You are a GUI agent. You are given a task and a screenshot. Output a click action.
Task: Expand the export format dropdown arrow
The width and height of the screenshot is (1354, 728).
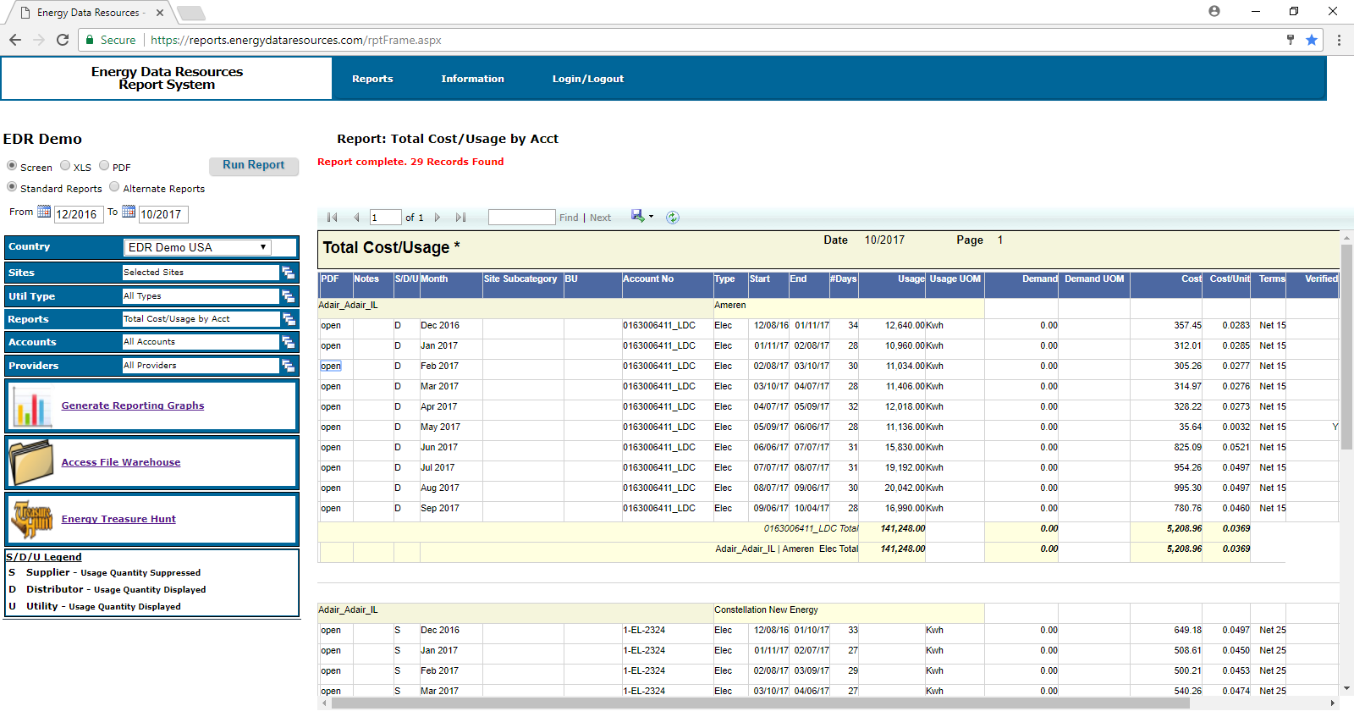[x=651, y=217]
